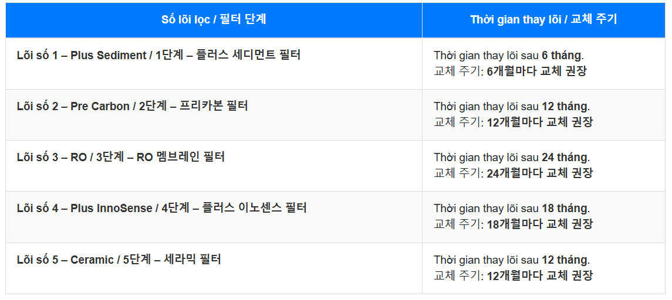Click the Ceramic row's '12개월마다 교체 권장' line
Image resolution: width=672 pixels, height=300 pixels.
(513, 275)
